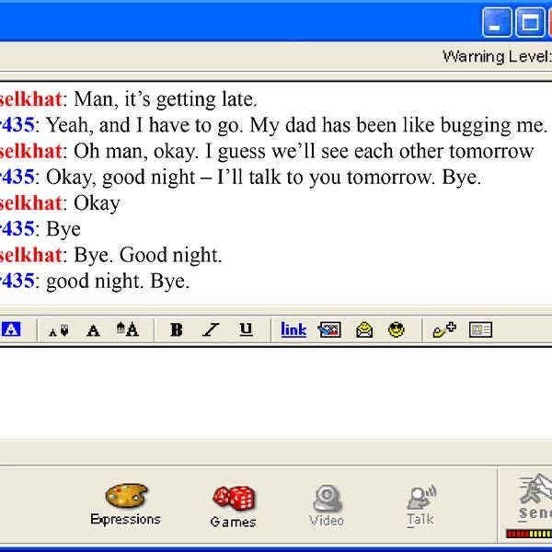
Task: Open the smiley emoticon picker
Action: (x=397, y=330)
